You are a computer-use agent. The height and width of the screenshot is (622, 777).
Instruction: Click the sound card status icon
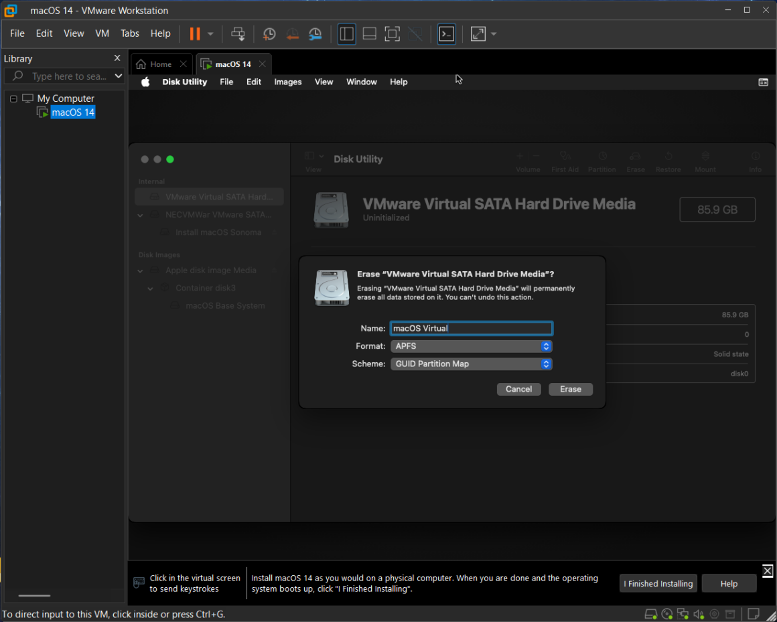tap(699, 615)
